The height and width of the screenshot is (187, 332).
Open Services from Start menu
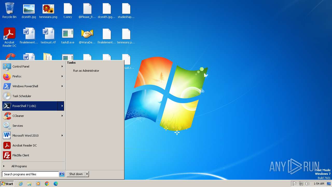point(33,126)
